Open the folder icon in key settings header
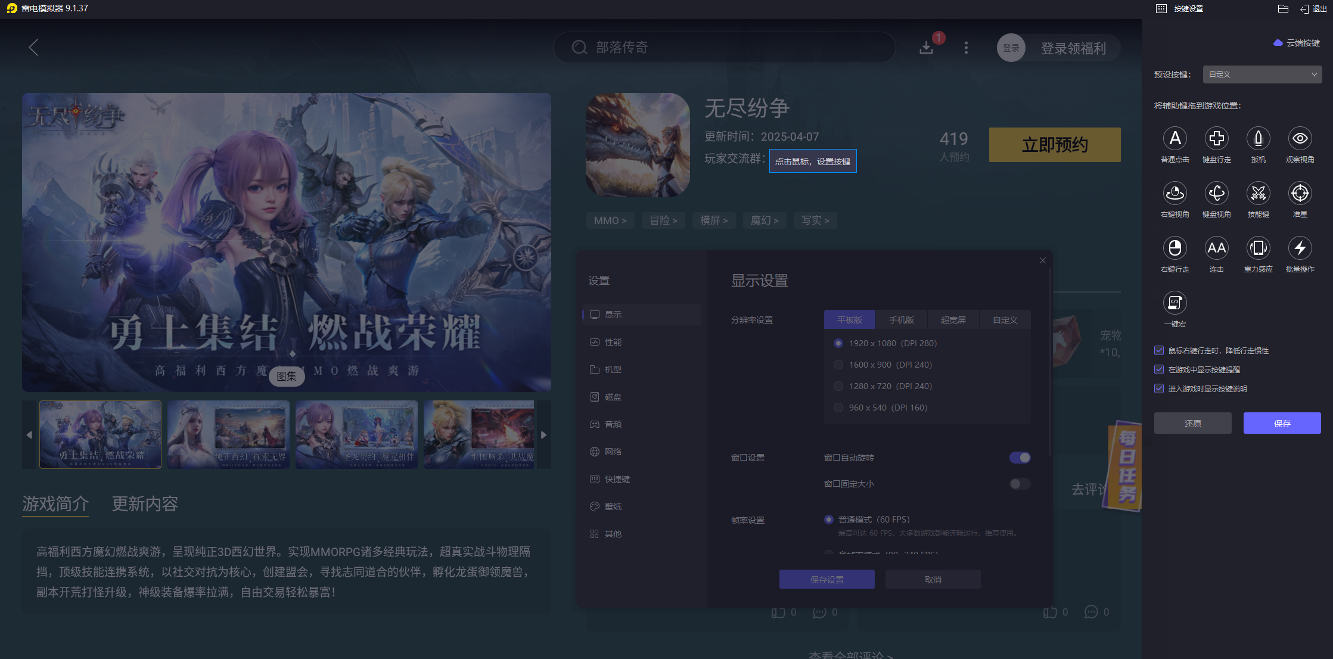The image size is (1333, 659). [x=1283, y=8]
